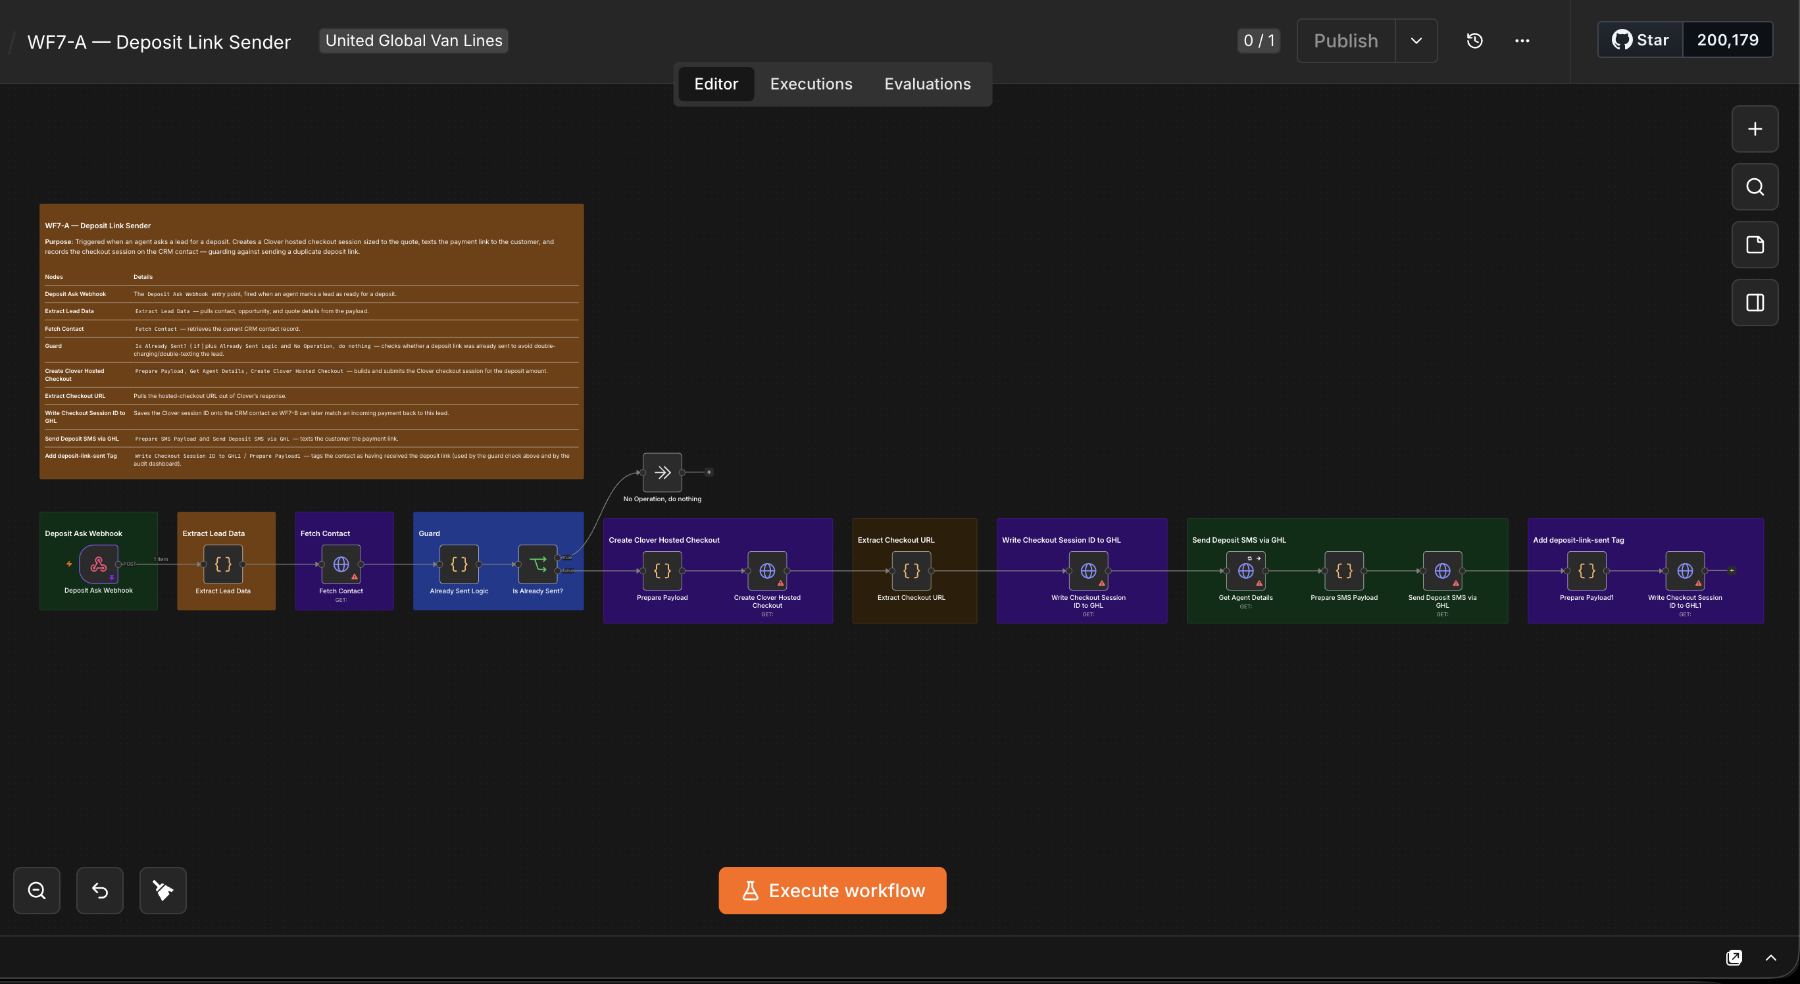This screenshot has width=1800, height=984.
Task: Switch to the Evaluations tab
Action: 927,84
